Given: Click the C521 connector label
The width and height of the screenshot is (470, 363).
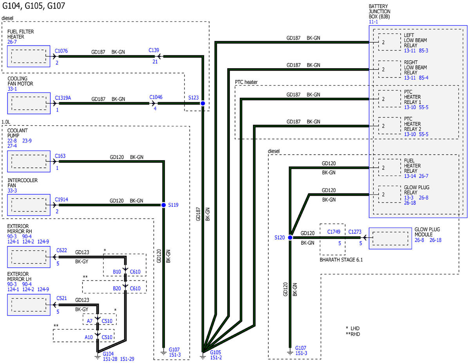Looking at the screenshot, I should pyautogui.click(x=61, y=298).
